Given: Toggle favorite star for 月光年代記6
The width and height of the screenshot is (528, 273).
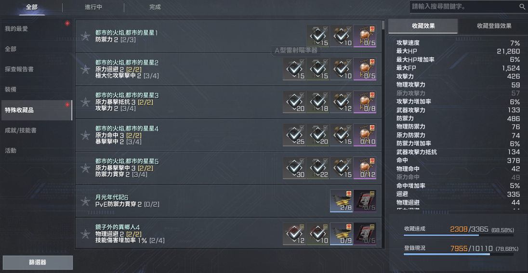Looking at the screenshot, I should click(86, 201).
